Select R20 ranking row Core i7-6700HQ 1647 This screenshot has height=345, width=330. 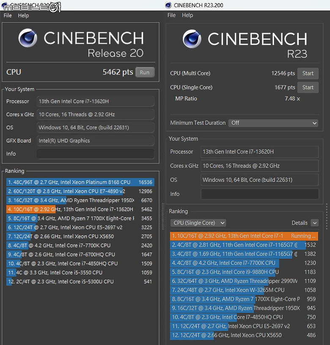tap(80, 254)
